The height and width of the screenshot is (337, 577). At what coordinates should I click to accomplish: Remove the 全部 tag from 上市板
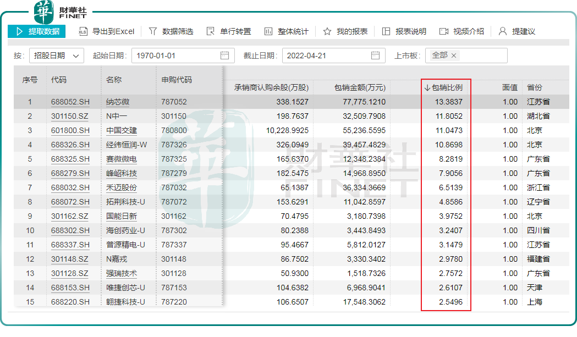(454, 56)
